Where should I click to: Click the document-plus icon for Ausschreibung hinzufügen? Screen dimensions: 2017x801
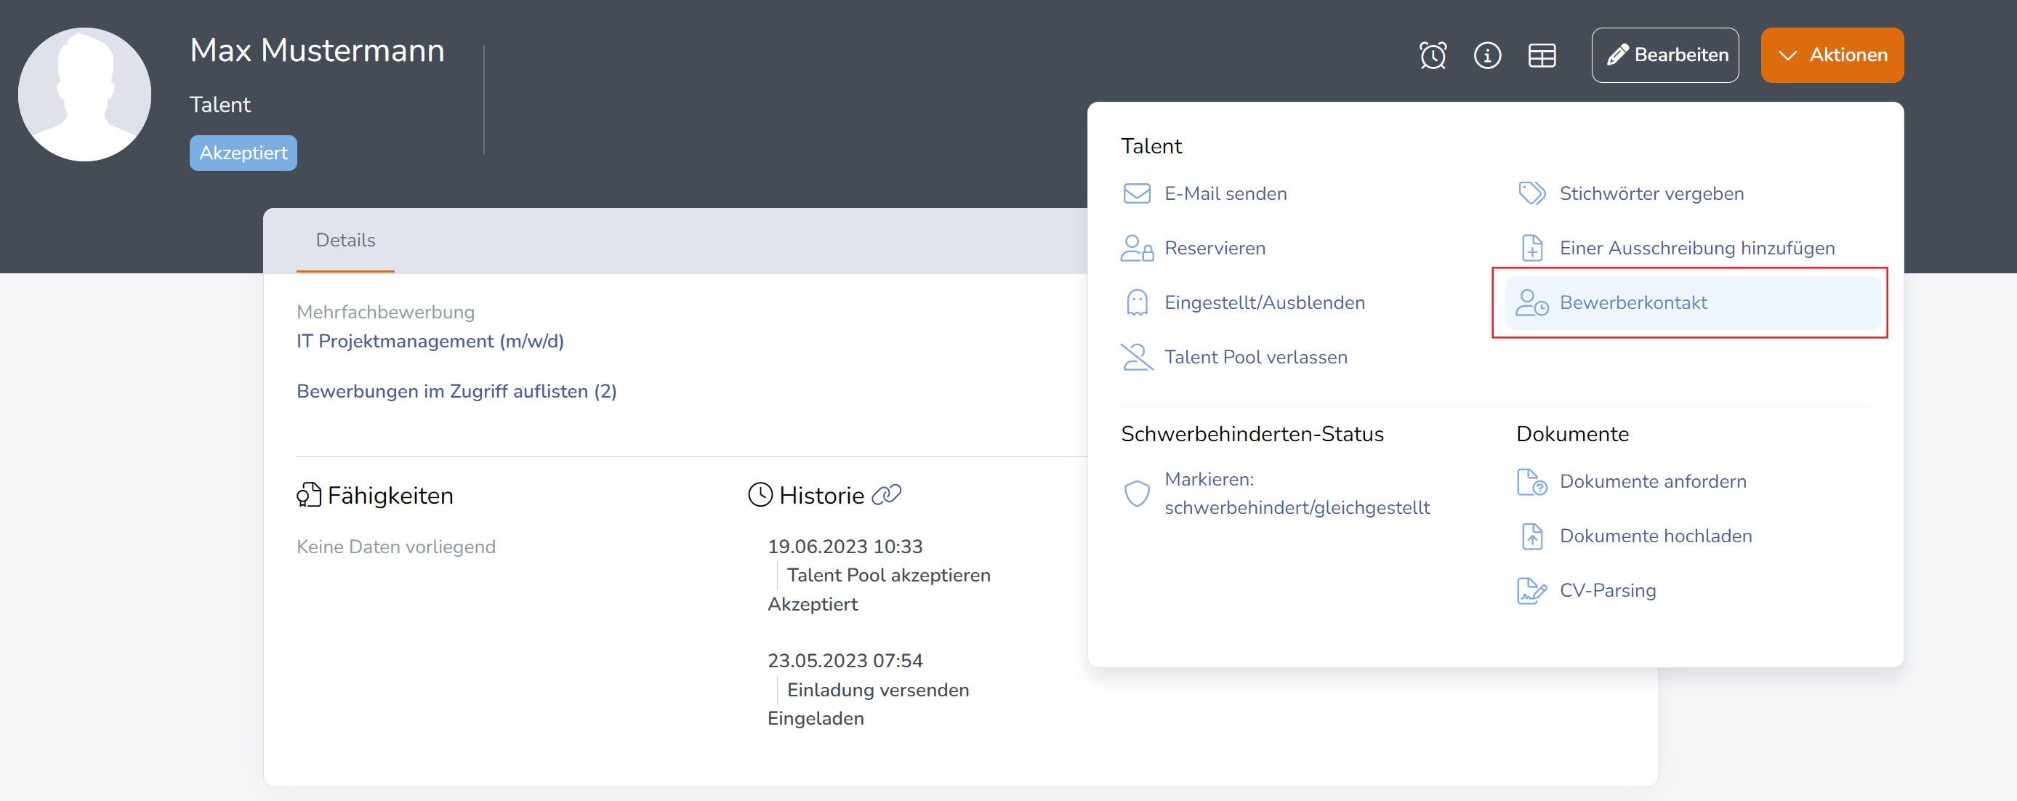pyautogui.click(x=1531, y=248)
